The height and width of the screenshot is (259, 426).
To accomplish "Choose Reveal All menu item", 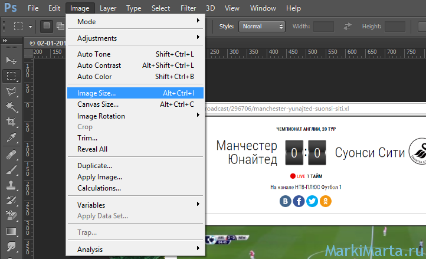I will 135,149.
